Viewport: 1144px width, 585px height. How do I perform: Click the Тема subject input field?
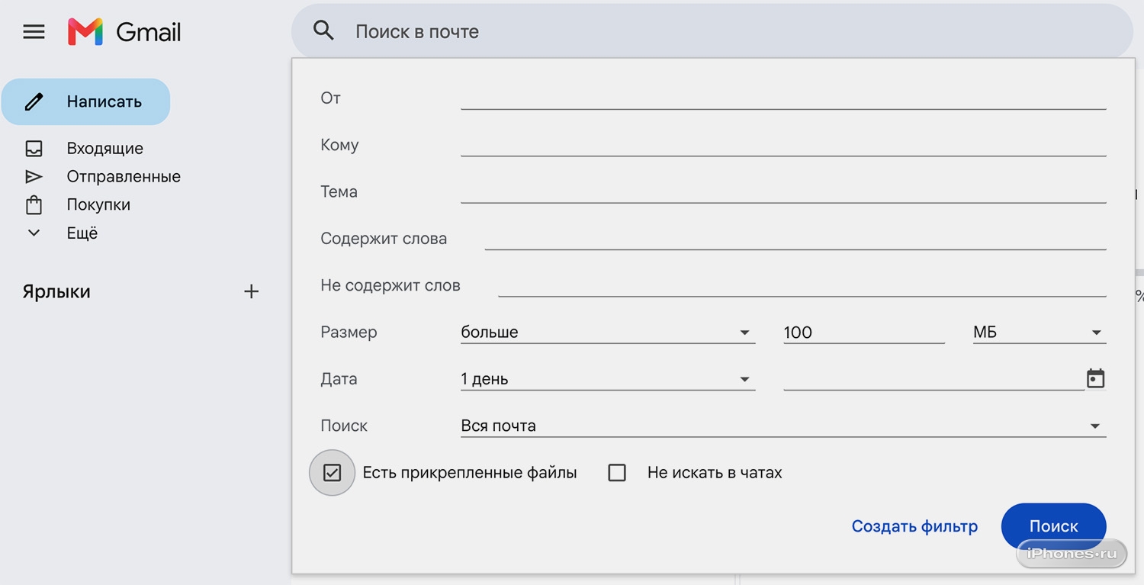pos(783,191)
